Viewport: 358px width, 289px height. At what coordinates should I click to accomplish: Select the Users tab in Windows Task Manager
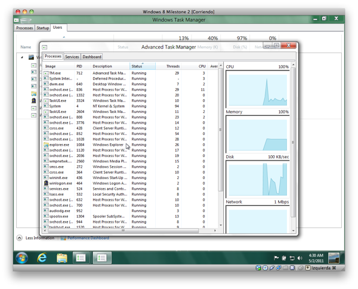[x=57, y=27]
